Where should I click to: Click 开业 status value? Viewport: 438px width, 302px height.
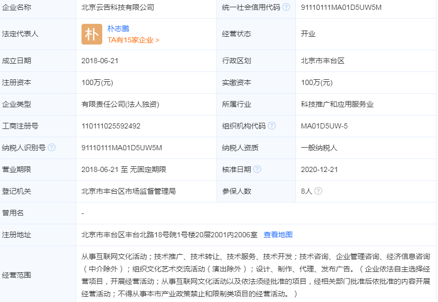(x=308, y=34)
